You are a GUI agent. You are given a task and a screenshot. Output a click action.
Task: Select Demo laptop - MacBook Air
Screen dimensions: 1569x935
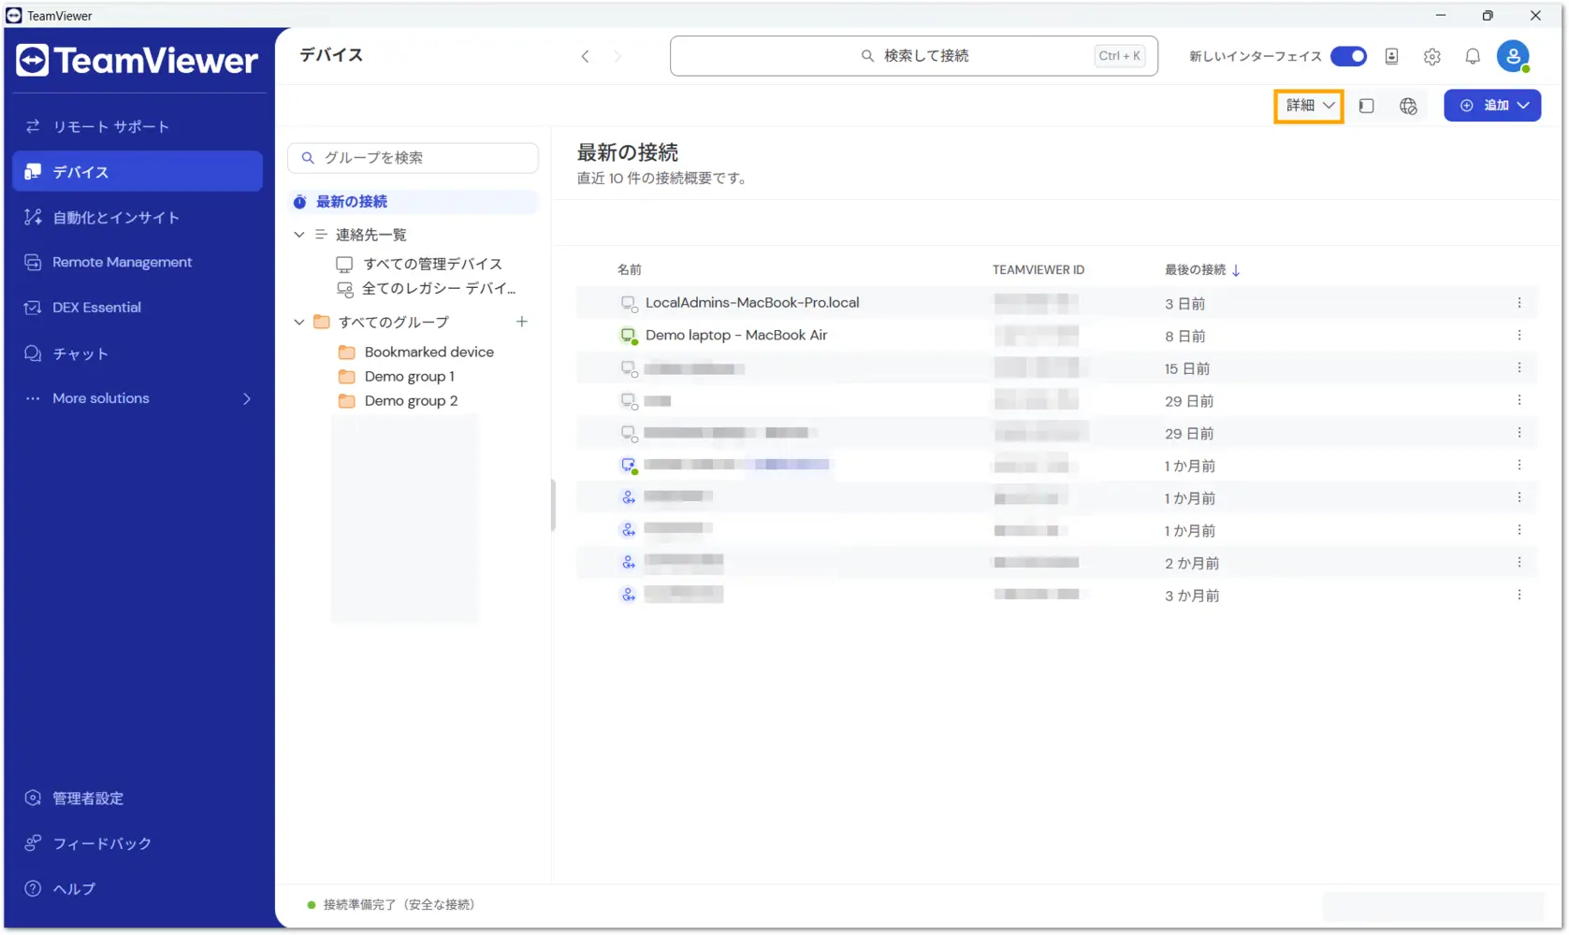coord(736,335)
